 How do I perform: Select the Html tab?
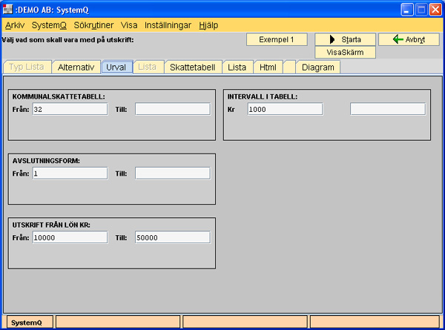click(x=267, y=67)
